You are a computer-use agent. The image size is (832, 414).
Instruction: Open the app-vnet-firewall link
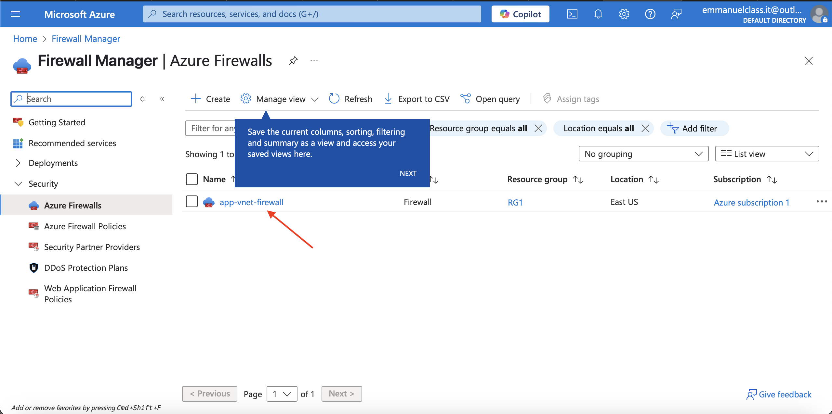click(251, 202)
